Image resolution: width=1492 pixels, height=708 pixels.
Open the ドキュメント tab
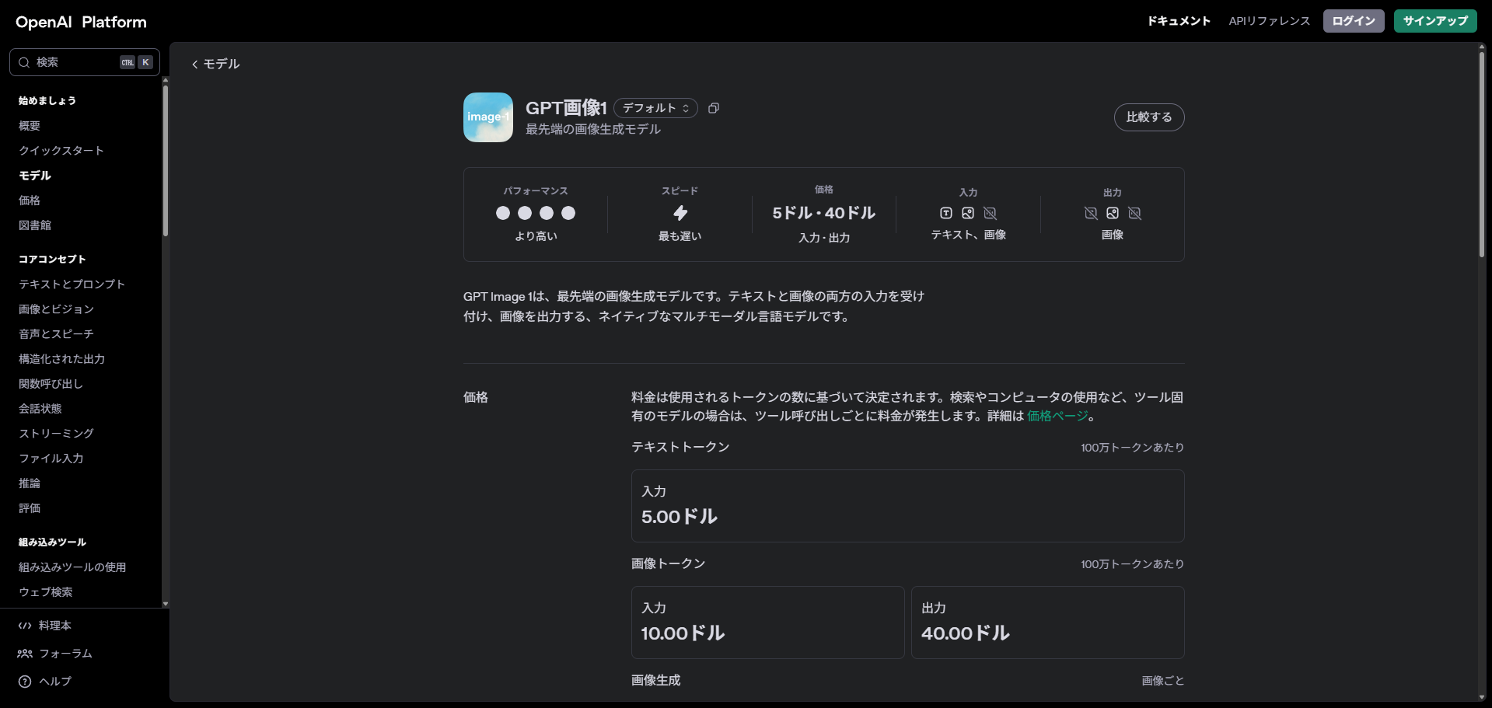tap(1179, 21)
